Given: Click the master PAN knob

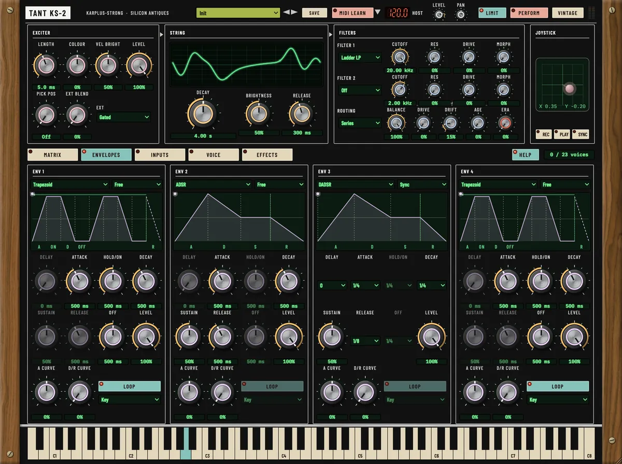Looking at the screenshot, I should (460, 15).
